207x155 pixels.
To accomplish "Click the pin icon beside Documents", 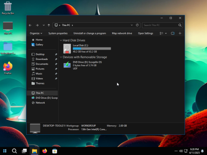I will coord(56,64).
